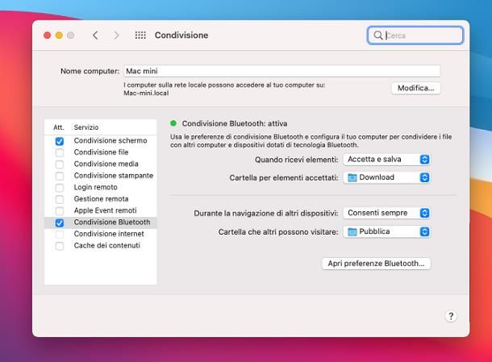
Task: Toggle the Condivisione internet checkbox
Action: click(x=60, y=235)
